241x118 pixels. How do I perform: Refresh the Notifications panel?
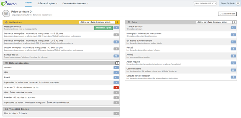[x=117, y=22]
